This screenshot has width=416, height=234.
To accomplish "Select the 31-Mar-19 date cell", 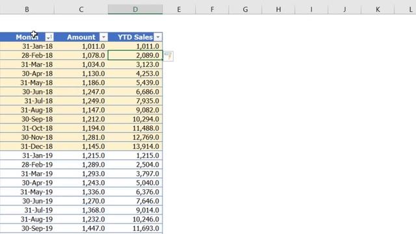I will click(27, 174).
